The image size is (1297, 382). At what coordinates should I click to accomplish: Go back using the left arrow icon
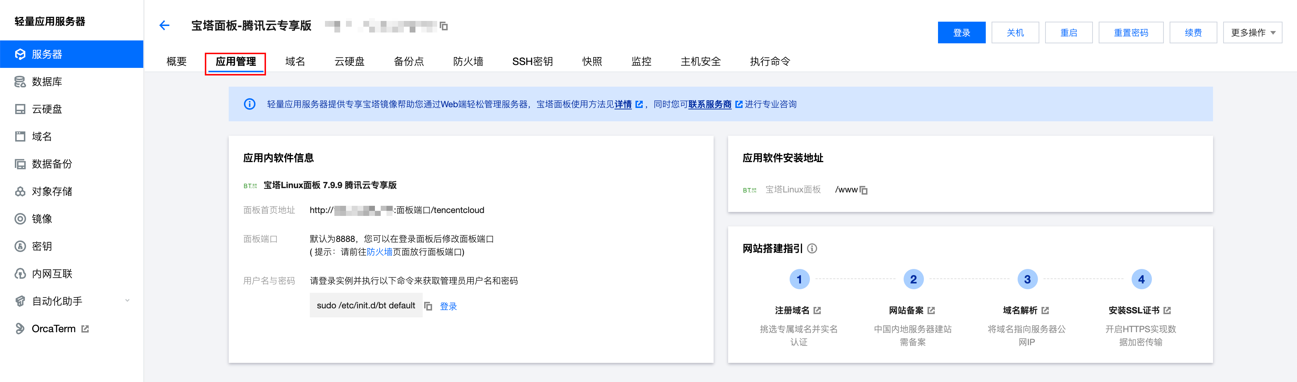coord(165,25)
